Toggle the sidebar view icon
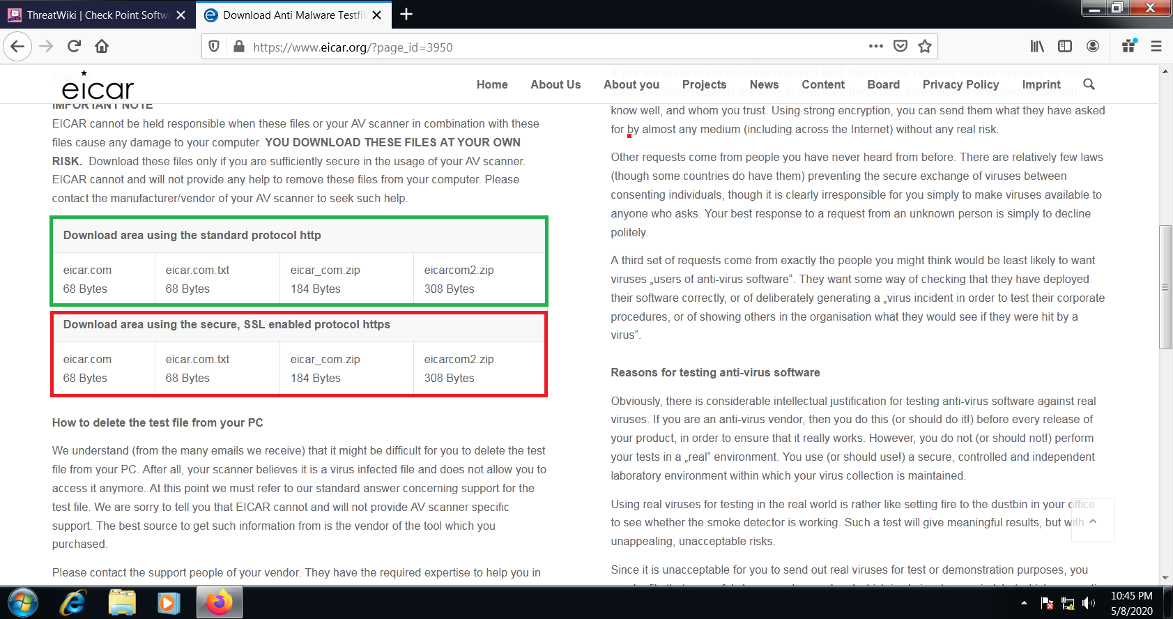Viewport: 1173px width, 619px height. (1065, 47)
